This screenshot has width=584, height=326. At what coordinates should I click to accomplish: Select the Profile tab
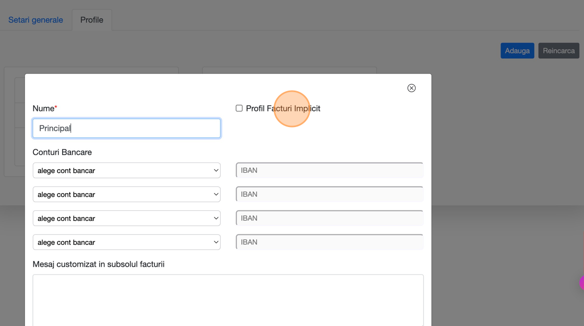point(92,20)
